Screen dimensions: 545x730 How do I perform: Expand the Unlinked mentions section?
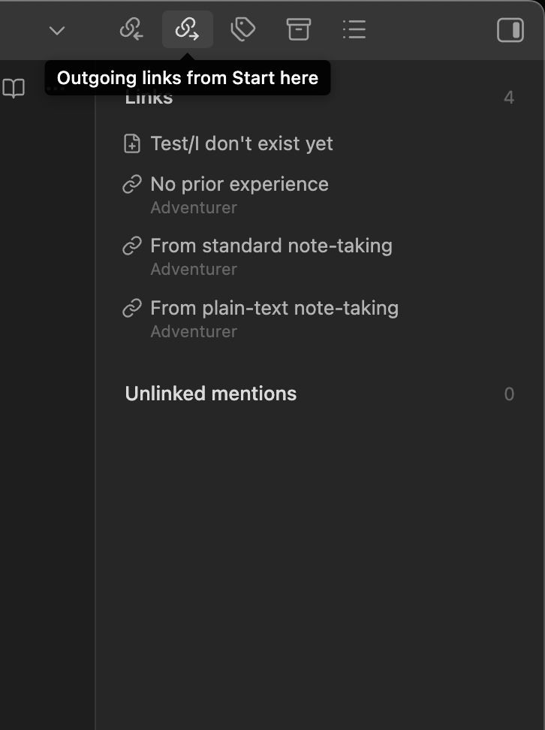(211, 394)
